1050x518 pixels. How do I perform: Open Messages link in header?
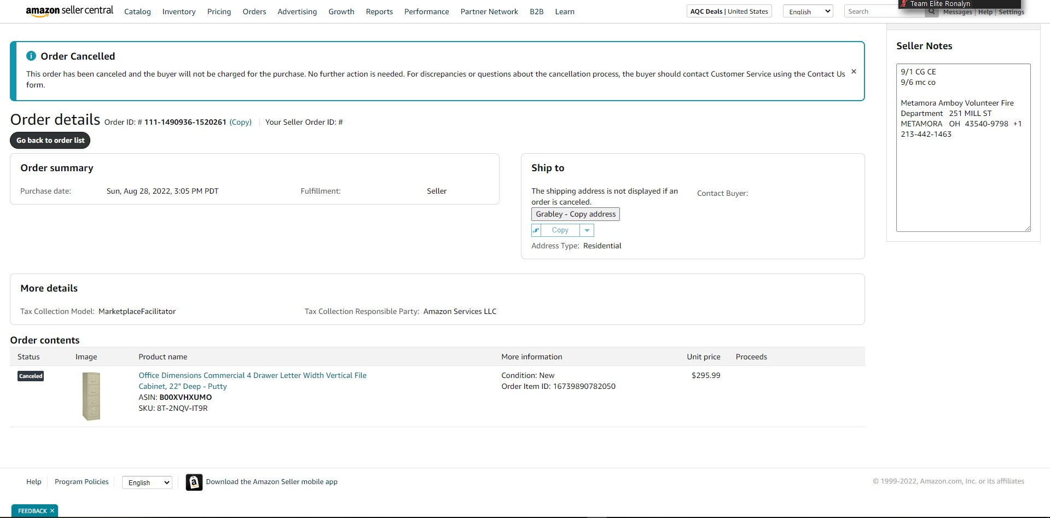click(958, 12)
